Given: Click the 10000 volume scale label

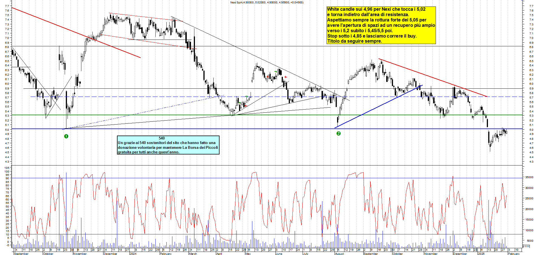Looking at the screenshot, I should pos(529,230).
